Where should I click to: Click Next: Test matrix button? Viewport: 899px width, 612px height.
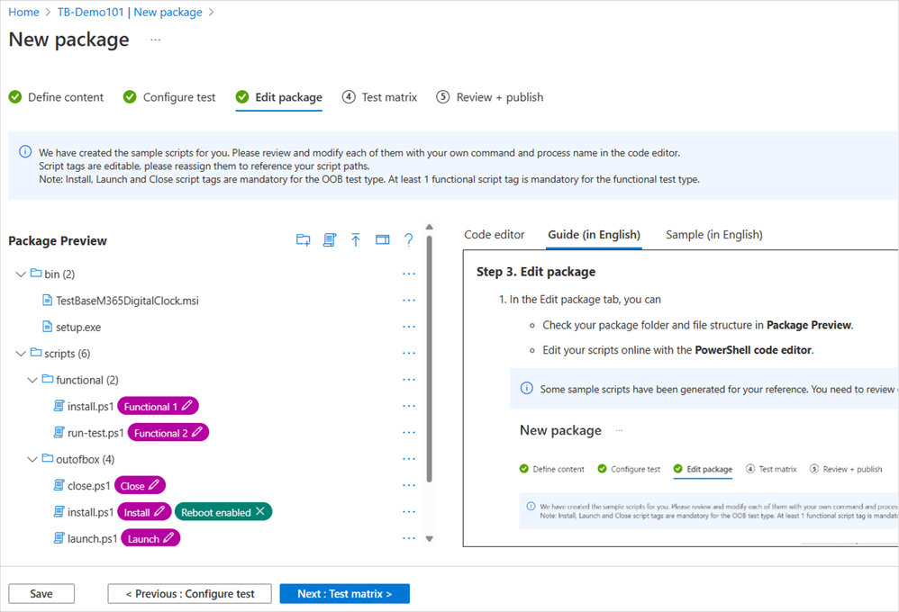point(345,594)
